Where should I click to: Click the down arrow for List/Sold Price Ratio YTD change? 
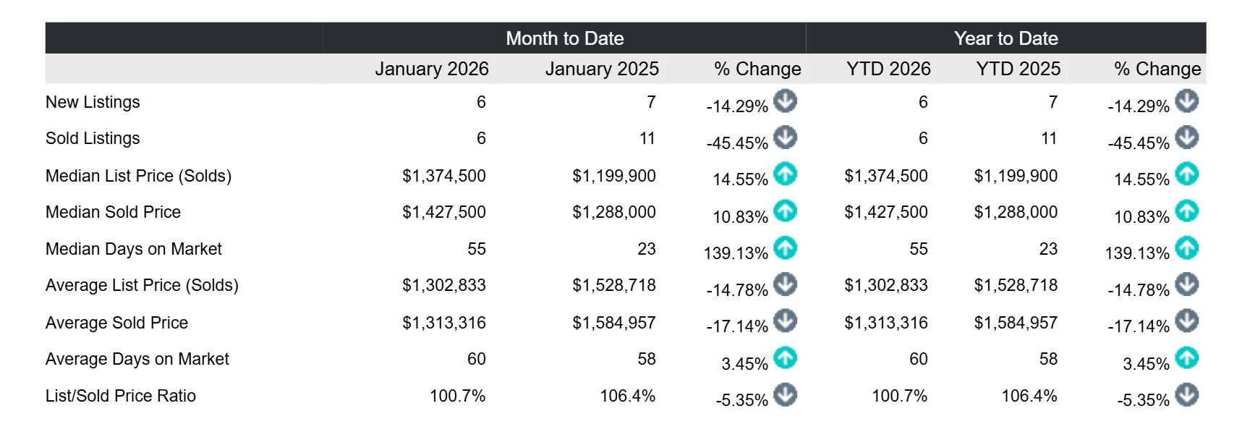point(1186,395)
